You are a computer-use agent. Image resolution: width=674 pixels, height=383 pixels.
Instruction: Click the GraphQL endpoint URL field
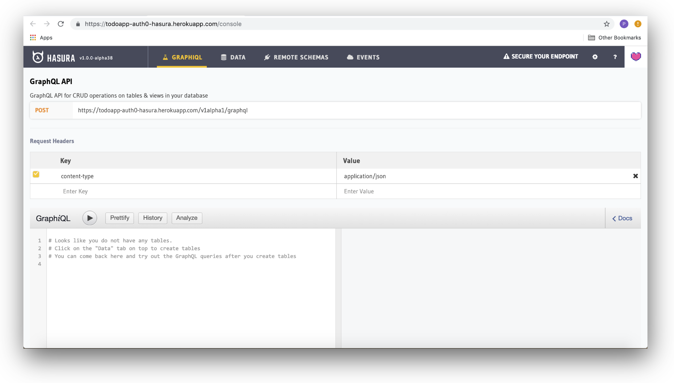(357, 110)
